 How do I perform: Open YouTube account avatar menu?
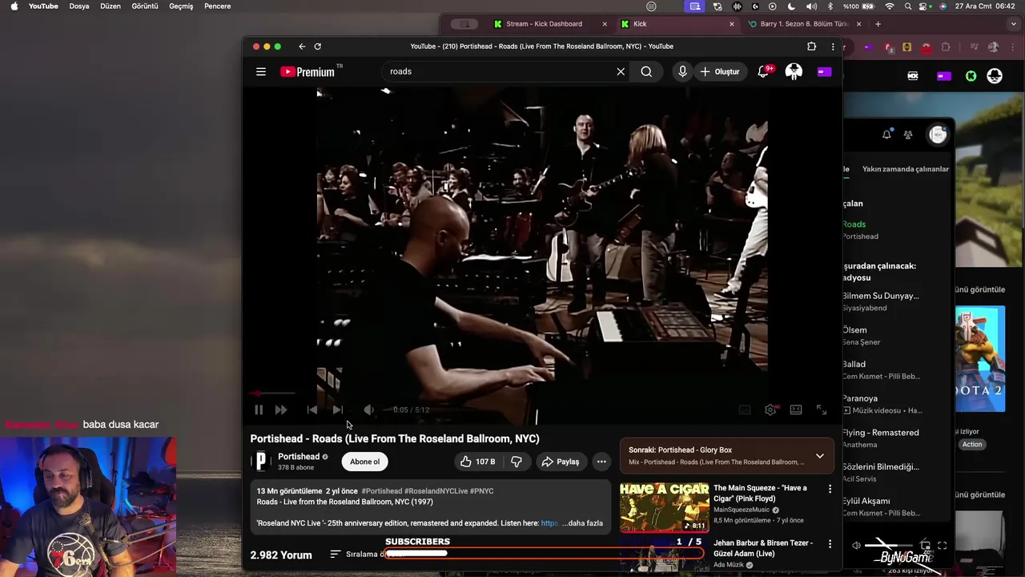click(794, 71)
